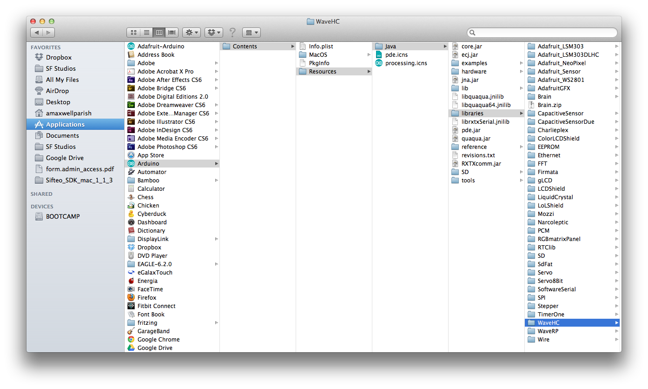Screen dimensions: 648x389
Task: Select the MacOS folder
Action: pos(334,54)
